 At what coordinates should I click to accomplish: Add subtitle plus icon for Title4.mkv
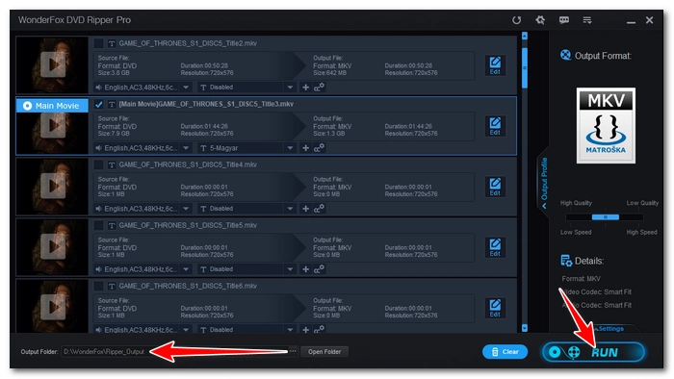point(305,208)
